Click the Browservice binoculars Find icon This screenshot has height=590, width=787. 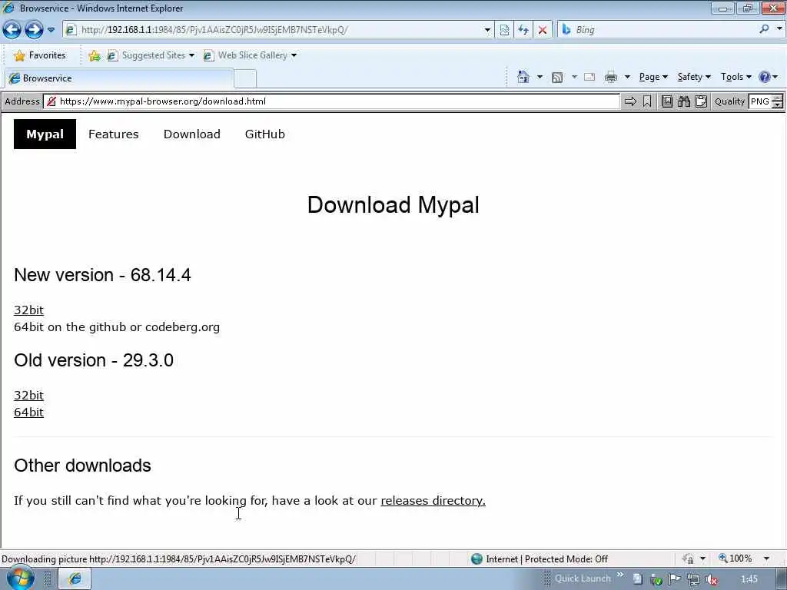(683, 102)
